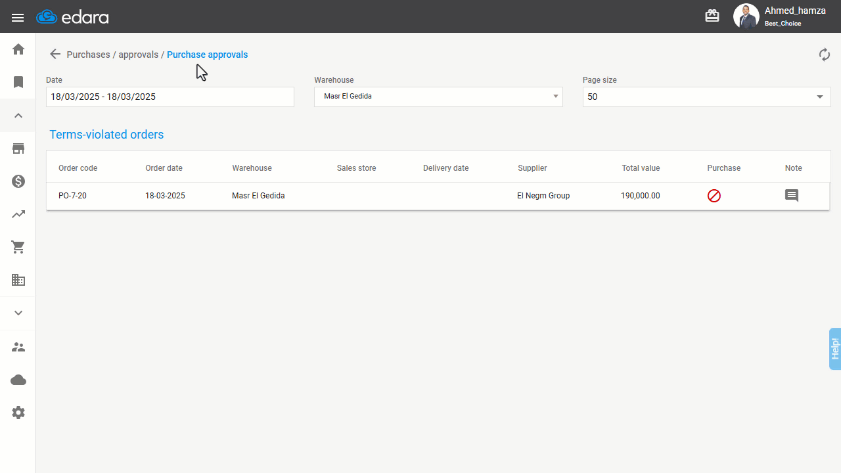
Task: Click the Order date column header
Action: point(164,168)
